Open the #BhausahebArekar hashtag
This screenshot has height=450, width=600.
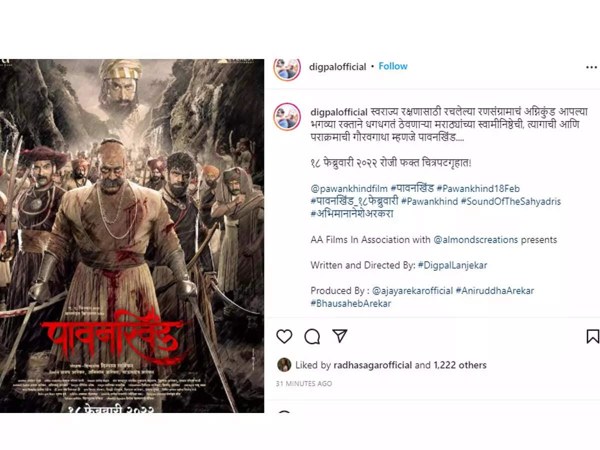click(x=350, y=303)
